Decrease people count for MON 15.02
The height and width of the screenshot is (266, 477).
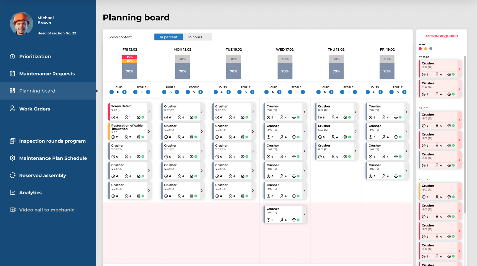pyautogui.click(x=188, y=92)
